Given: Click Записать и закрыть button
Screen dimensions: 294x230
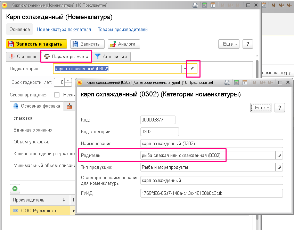Looking at the screenshot, I should (x=36, y=44).
